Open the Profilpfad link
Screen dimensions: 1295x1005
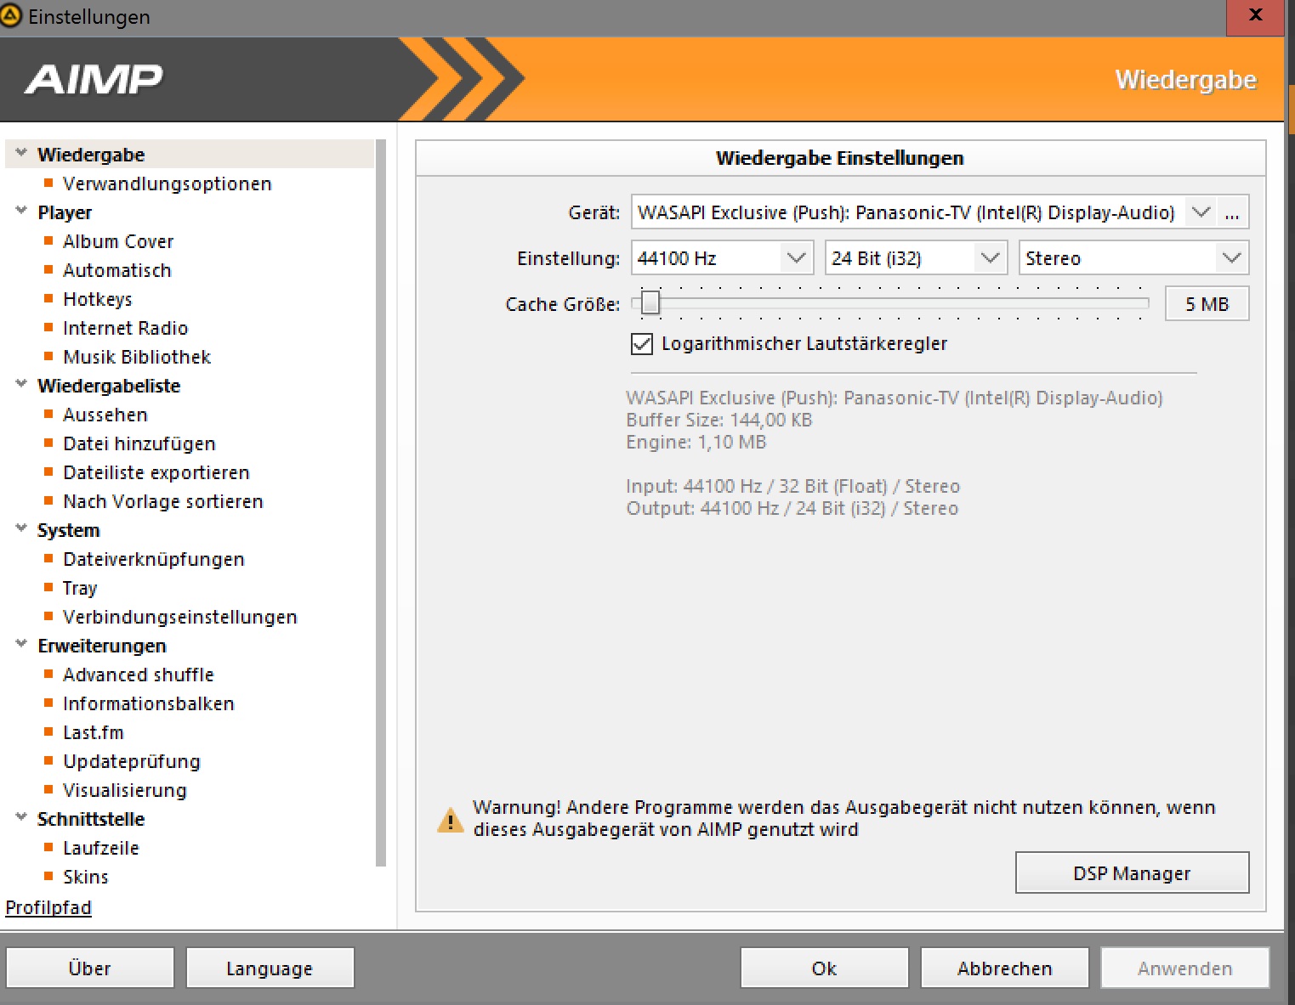tap(48, 907)
